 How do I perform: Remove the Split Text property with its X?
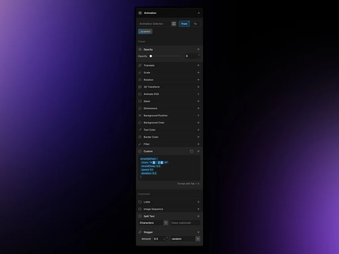198,216
